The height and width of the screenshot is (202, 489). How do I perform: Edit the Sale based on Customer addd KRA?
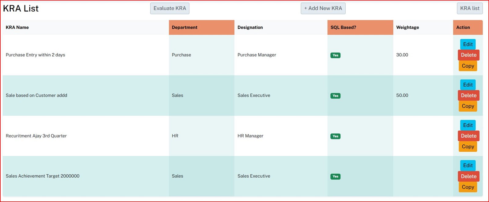point(468,85)
